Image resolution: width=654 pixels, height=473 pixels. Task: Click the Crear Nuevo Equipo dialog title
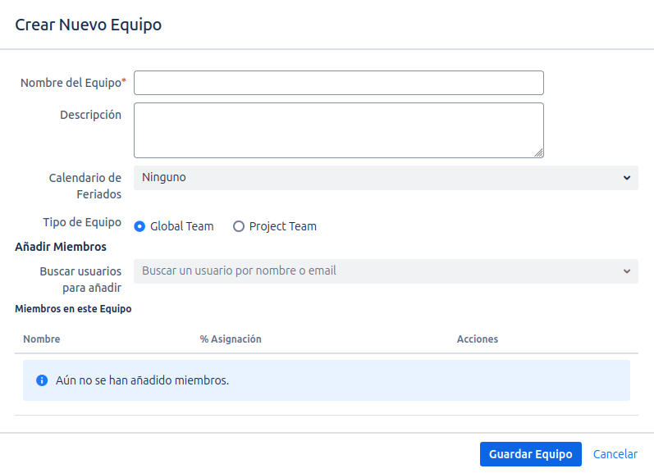coord(89,25)
